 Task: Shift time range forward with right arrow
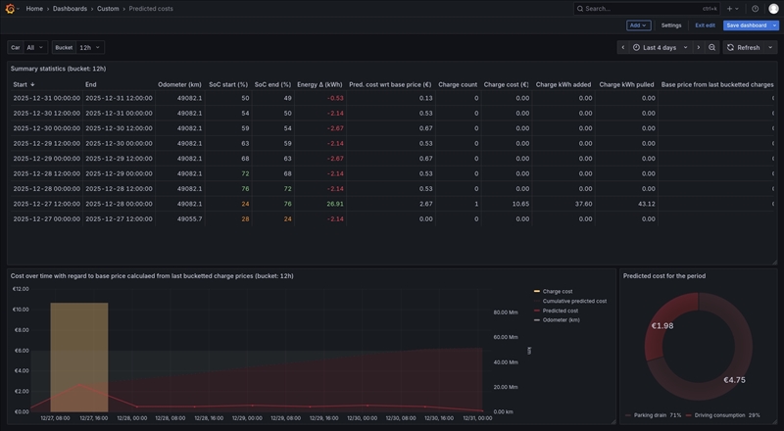(x=699, y=47)
